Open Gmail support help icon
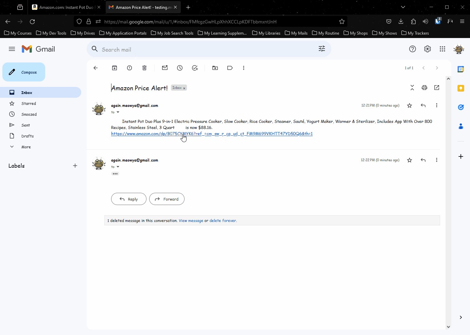Viewport: 470px width, 335px height. tap(413, 49)
